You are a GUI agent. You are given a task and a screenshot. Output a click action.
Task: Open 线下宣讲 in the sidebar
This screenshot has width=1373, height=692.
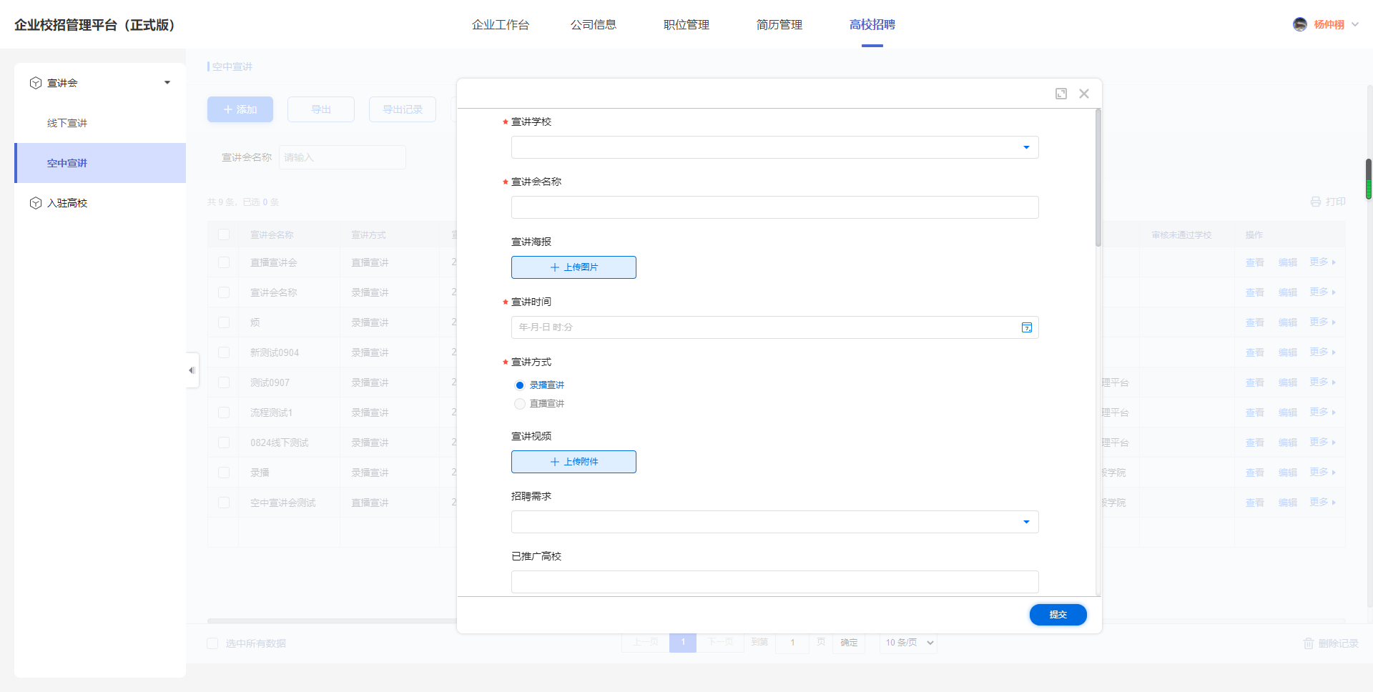point(67,123)
